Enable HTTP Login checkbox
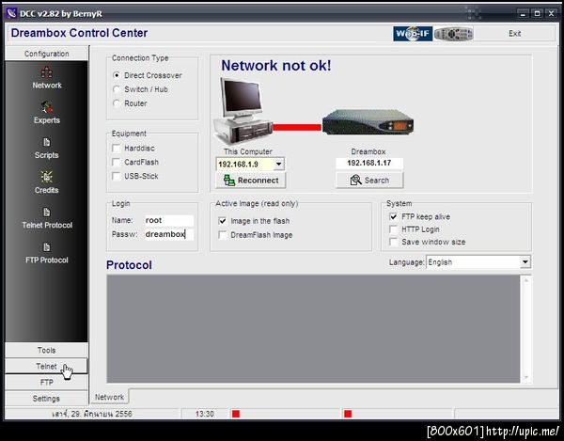 click(x=394, y=229)
